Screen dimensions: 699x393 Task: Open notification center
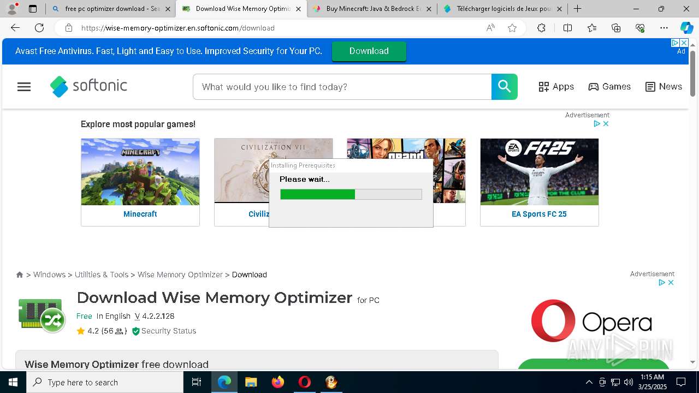pos(681,382)
